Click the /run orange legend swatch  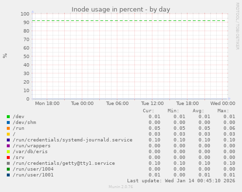click(8, 128)
